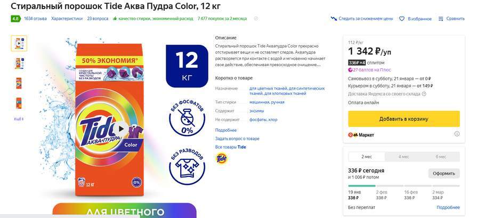Expand more thumbnails via ЕЩЁ 8

[19, 119]
